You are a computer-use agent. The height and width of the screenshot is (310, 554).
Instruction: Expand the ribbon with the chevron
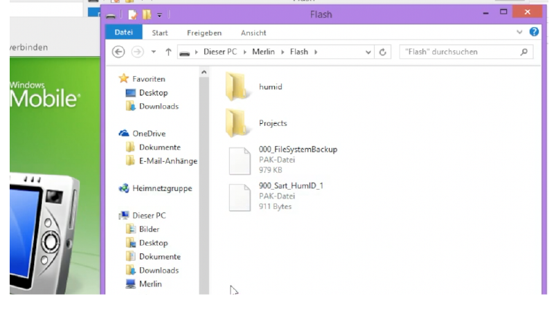tap(519, 32)
